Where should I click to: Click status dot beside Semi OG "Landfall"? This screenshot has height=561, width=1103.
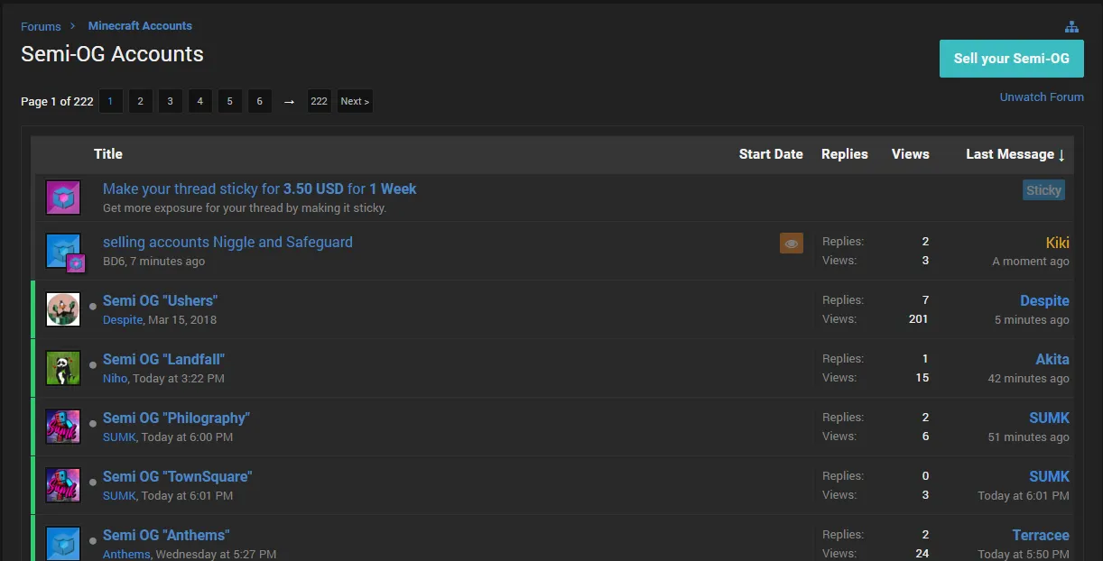coord(93,365)
